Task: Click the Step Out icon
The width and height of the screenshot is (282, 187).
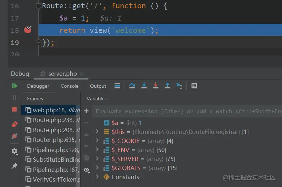Action: tap(168, 86)
